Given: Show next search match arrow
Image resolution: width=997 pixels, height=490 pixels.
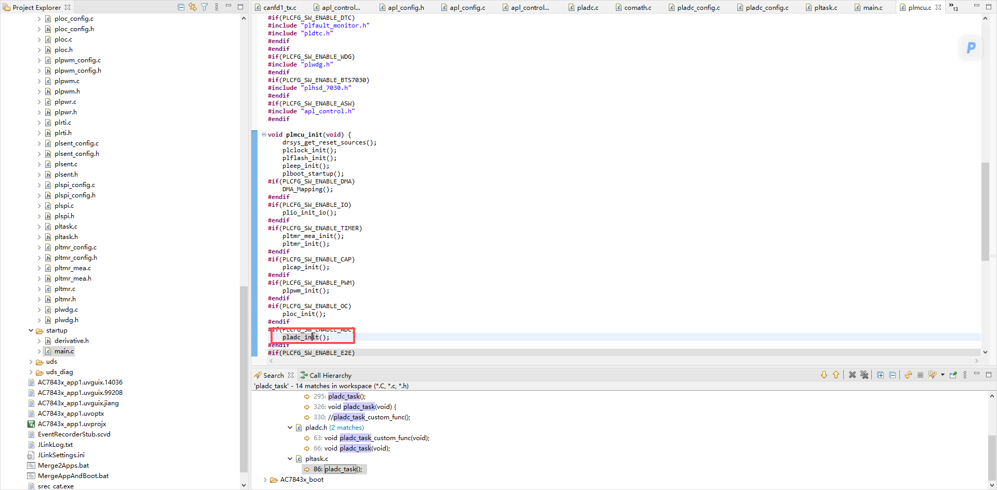Looking at the screenshot, I should (824, 375).
